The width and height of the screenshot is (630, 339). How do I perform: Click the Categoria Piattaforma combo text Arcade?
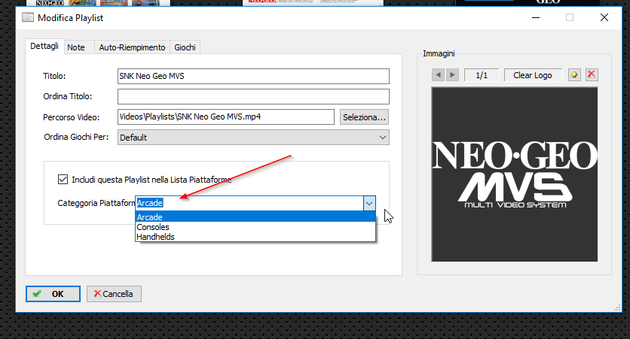click(x=149, y=203)
